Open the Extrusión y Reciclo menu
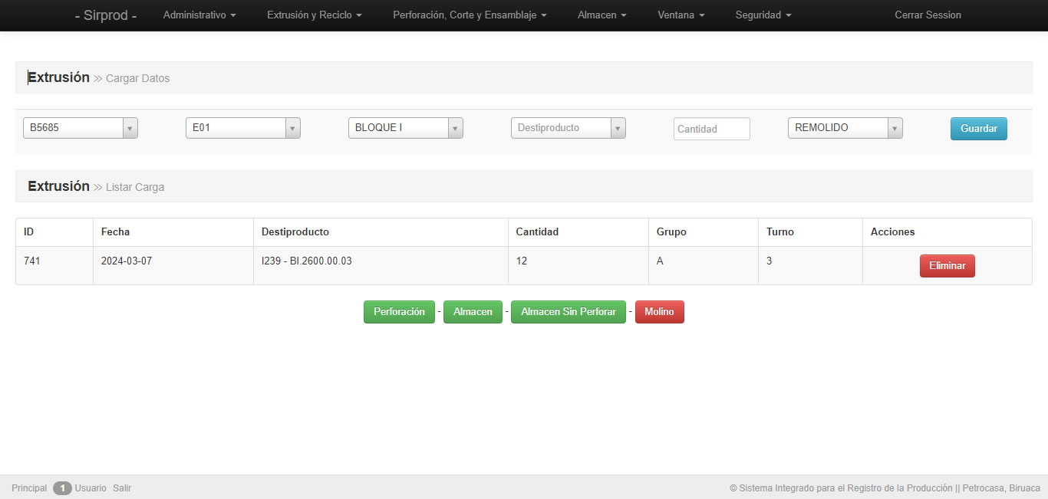Screen dimensions: 1048x499 315,15
